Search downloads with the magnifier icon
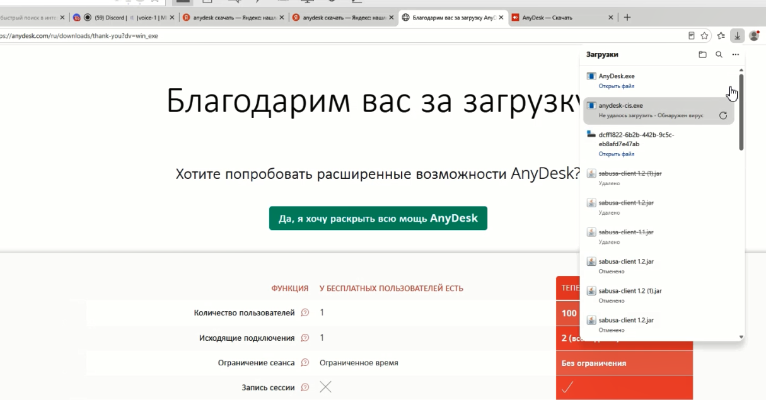 (719, 55)
